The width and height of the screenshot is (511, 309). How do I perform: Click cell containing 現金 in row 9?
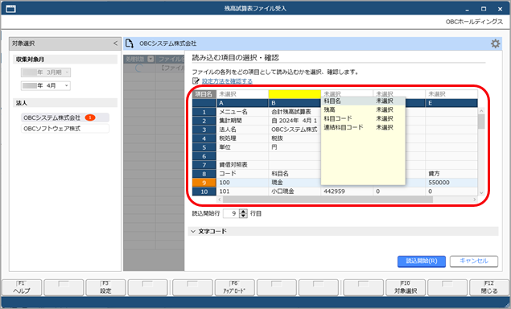click(x=295, y=183)
